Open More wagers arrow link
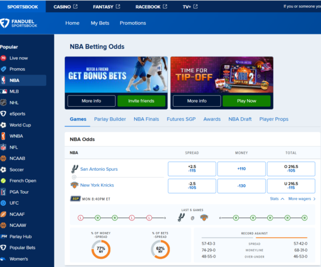This screenshot has width=321, height=267. click(x=302, y=199)
